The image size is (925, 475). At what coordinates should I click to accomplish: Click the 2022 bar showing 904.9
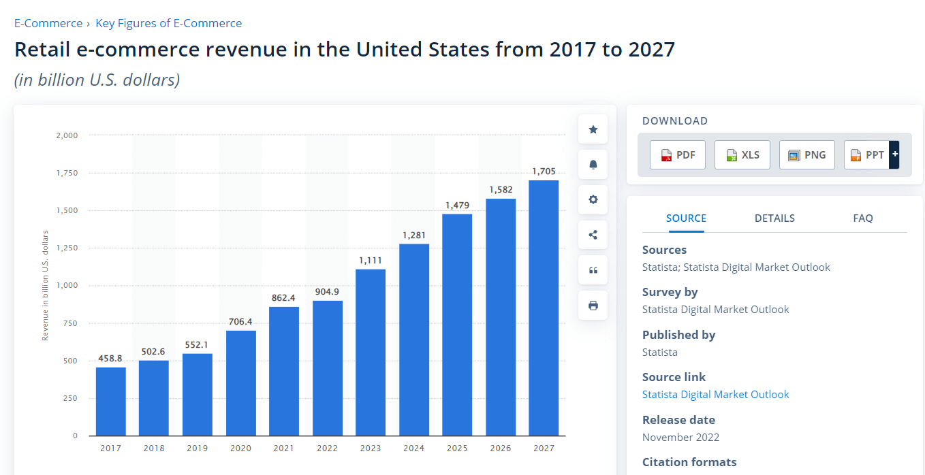click(x=328, y=368)
